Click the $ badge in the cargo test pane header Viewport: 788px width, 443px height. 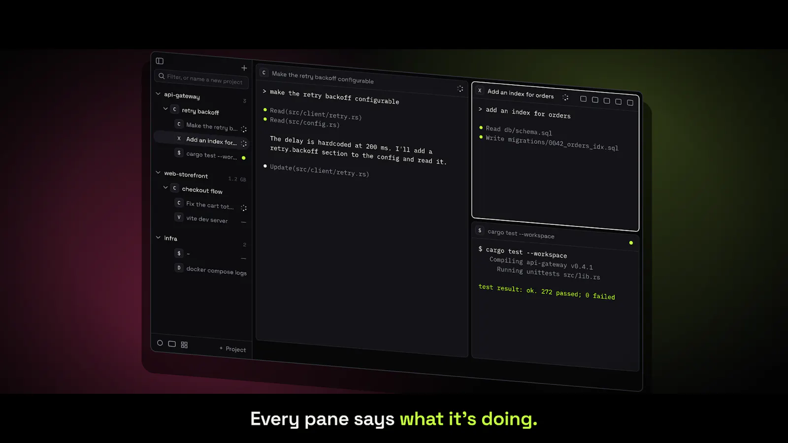click(x=480, y=230)
